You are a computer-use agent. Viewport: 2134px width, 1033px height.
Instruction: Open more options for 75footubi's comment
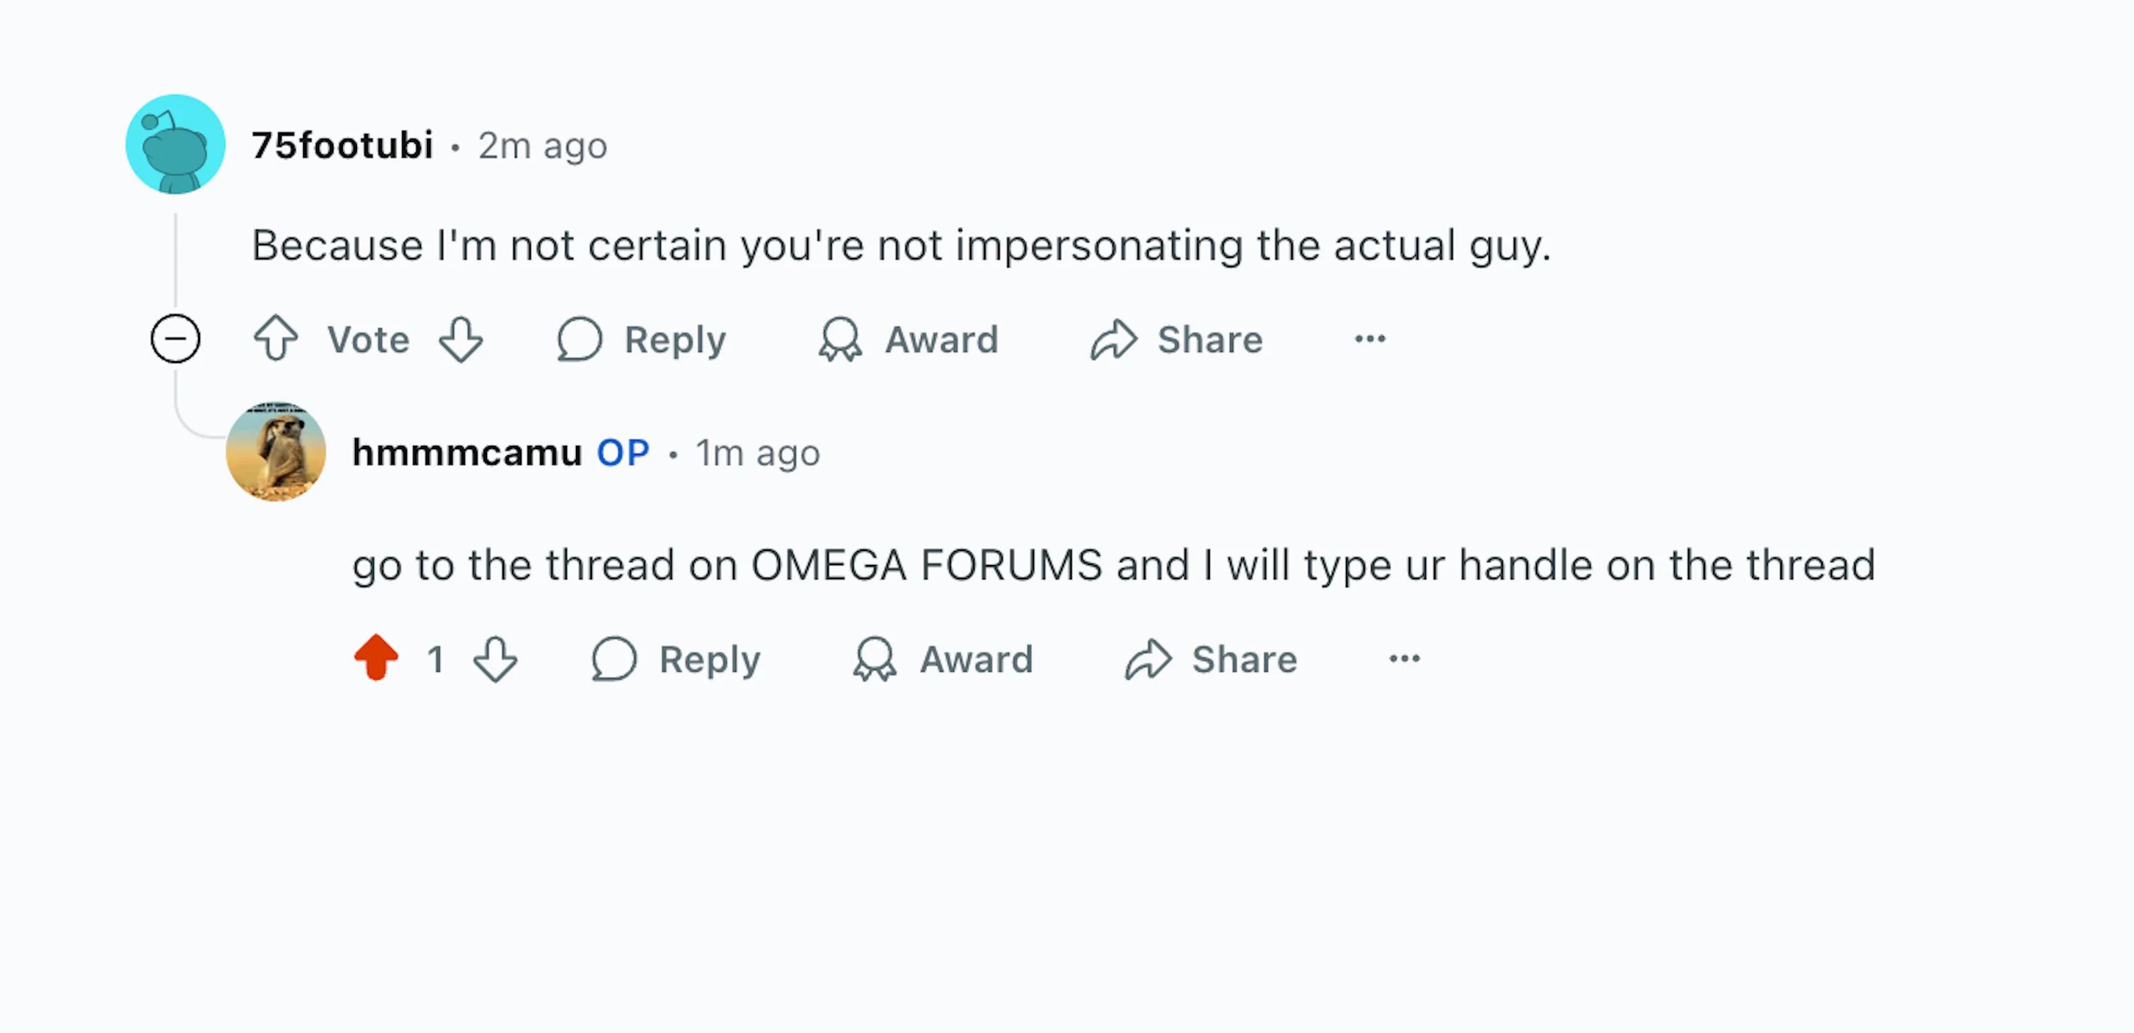[x=1370, y=339]
